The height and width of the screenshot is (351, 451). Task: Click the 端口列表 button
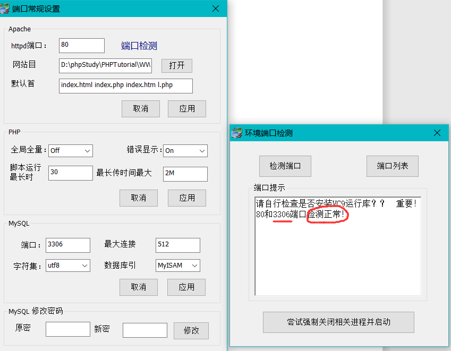pyautogui.click(x=392, y=166)
